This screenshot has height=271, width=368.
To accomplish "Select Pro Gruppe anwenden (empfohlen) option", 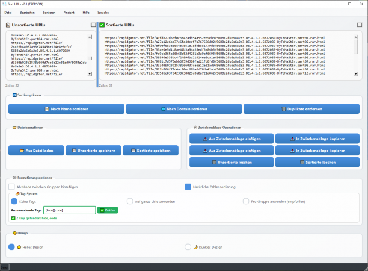I will [x=246, y=201].
